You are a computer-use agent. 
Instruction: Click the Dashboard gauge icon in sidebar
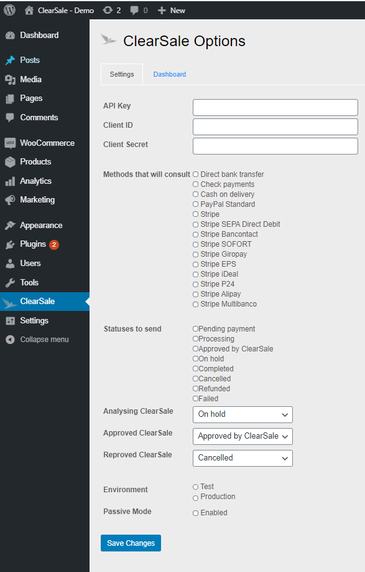tap(10, 36)
